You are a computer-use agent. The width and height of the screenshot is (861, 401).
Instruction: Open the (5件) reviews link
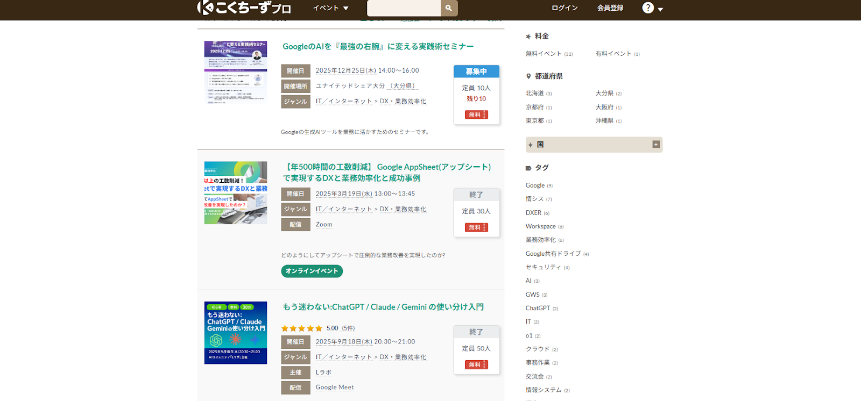pos(348,328)
